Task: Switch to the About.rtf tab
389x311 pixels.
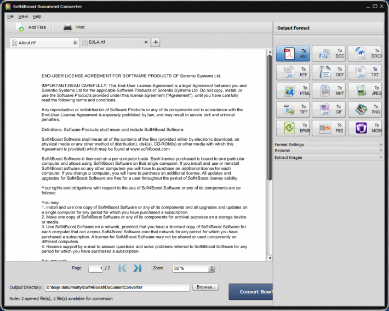Action: (44, 43)
